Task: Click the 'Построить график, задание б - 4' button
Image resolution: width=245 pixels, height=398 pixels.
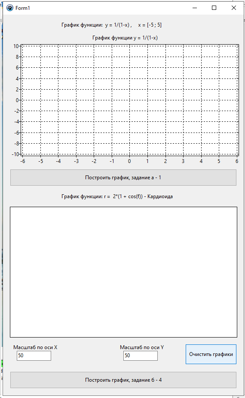Action: (123, 380)
